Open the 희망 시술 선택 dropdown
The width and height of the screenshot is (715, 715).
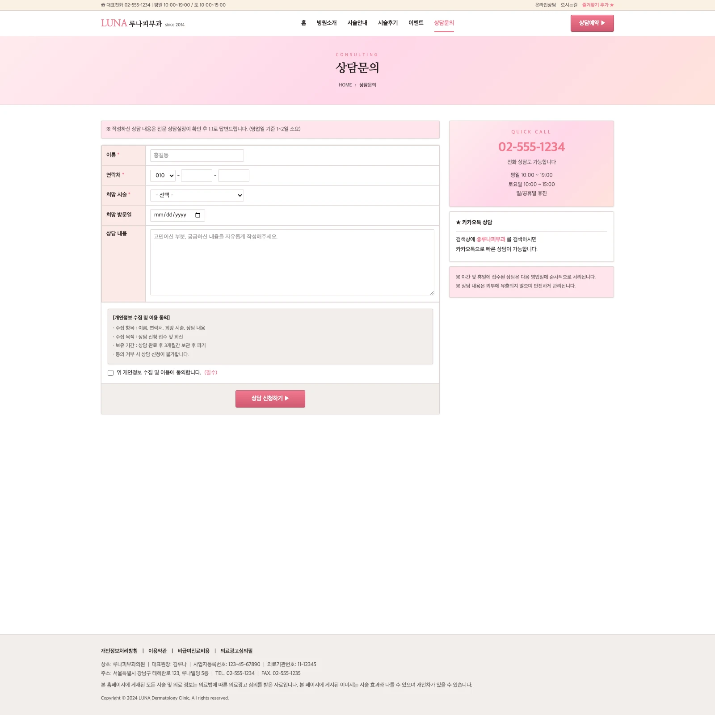tap(197, 195)
